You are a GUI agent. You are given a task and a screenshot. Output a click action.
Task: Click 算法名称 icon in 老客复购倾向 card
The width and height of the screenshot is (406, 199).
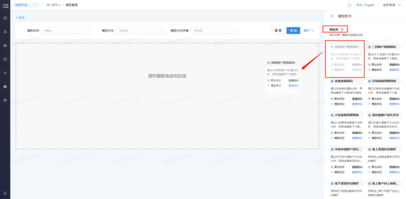point(332,99)
